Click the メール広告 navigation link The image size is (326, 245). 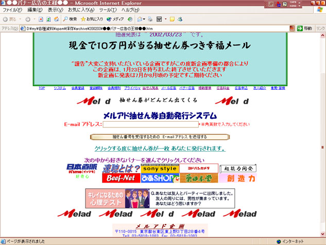pos(168,88)
